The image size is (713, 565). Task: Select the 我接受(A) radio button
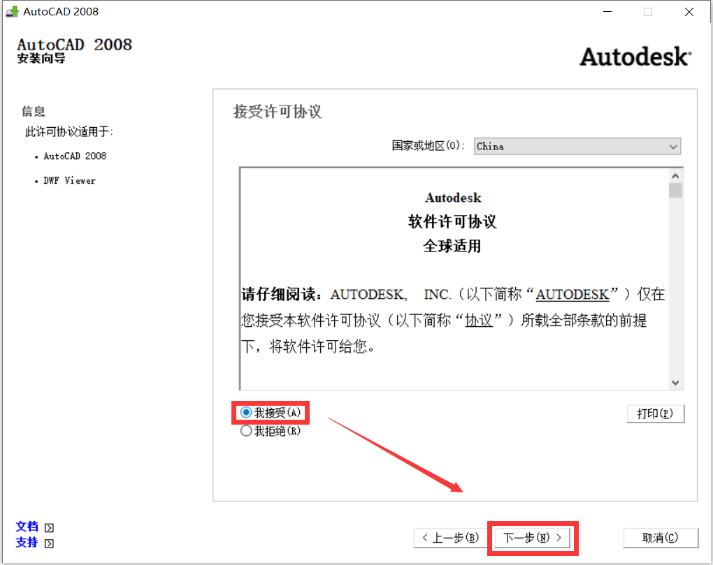tap(270, 412)
